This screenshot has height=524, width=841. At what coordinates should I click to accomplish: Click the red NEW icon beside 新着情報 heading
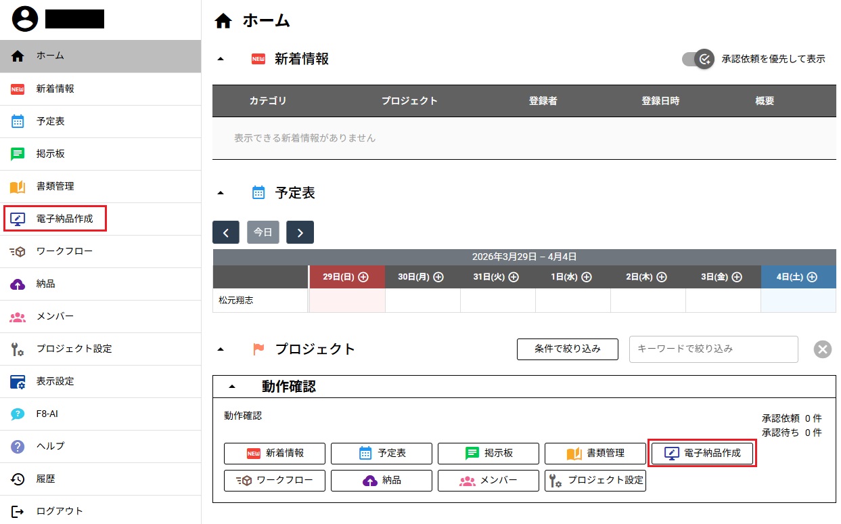click(x=258, y=59)
